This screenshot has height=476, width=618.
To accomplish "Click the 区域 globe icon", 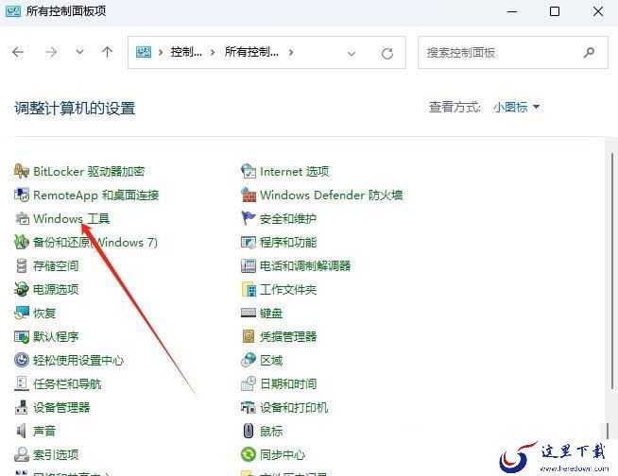I will point(249,360).
